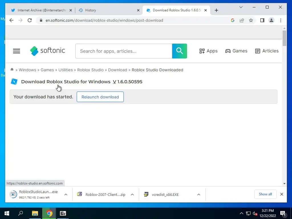Open the tab search dropdown
This screenshot has width=292, height=219.
coord(241,7)
